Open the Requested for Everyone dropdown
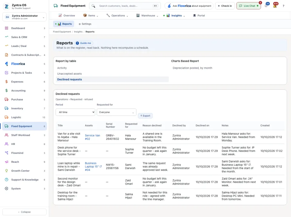 [x=116, y=112]
